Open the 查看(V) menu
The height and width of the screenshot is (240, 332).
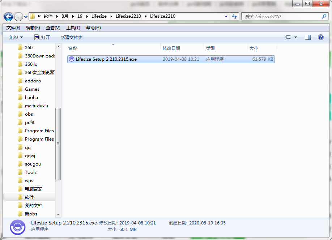[53, 28]
